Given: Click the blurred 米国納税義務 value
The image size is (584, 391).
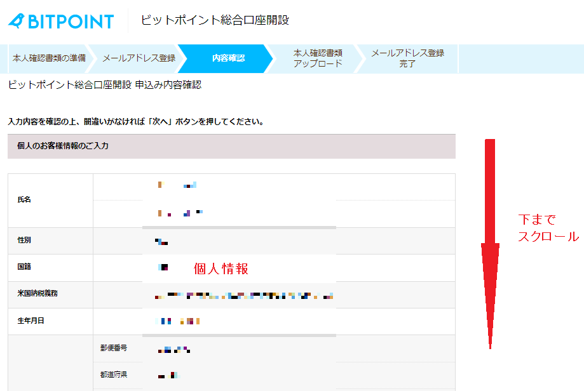Looking at the screenshot, I should pyautogui.click(x=244, y=296).
